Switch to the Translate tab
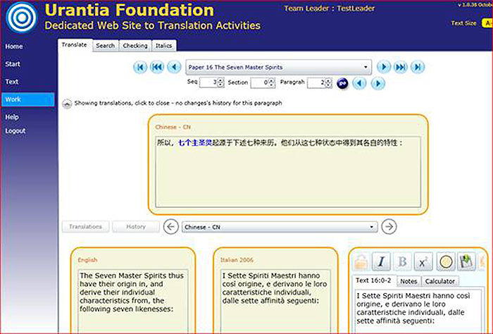The height and width of the screenshot is (334, 493). (75, 45)
